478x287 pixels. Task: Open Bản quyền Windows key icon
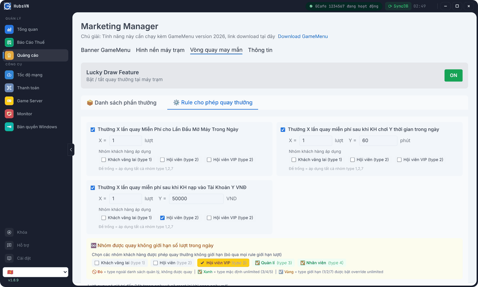[x=9, y=127]
